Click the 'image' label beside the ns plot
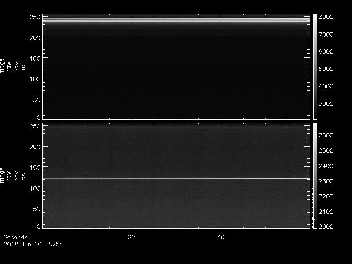Image resolution: width=352 pixels, height=264 pixels. [2, 67]
